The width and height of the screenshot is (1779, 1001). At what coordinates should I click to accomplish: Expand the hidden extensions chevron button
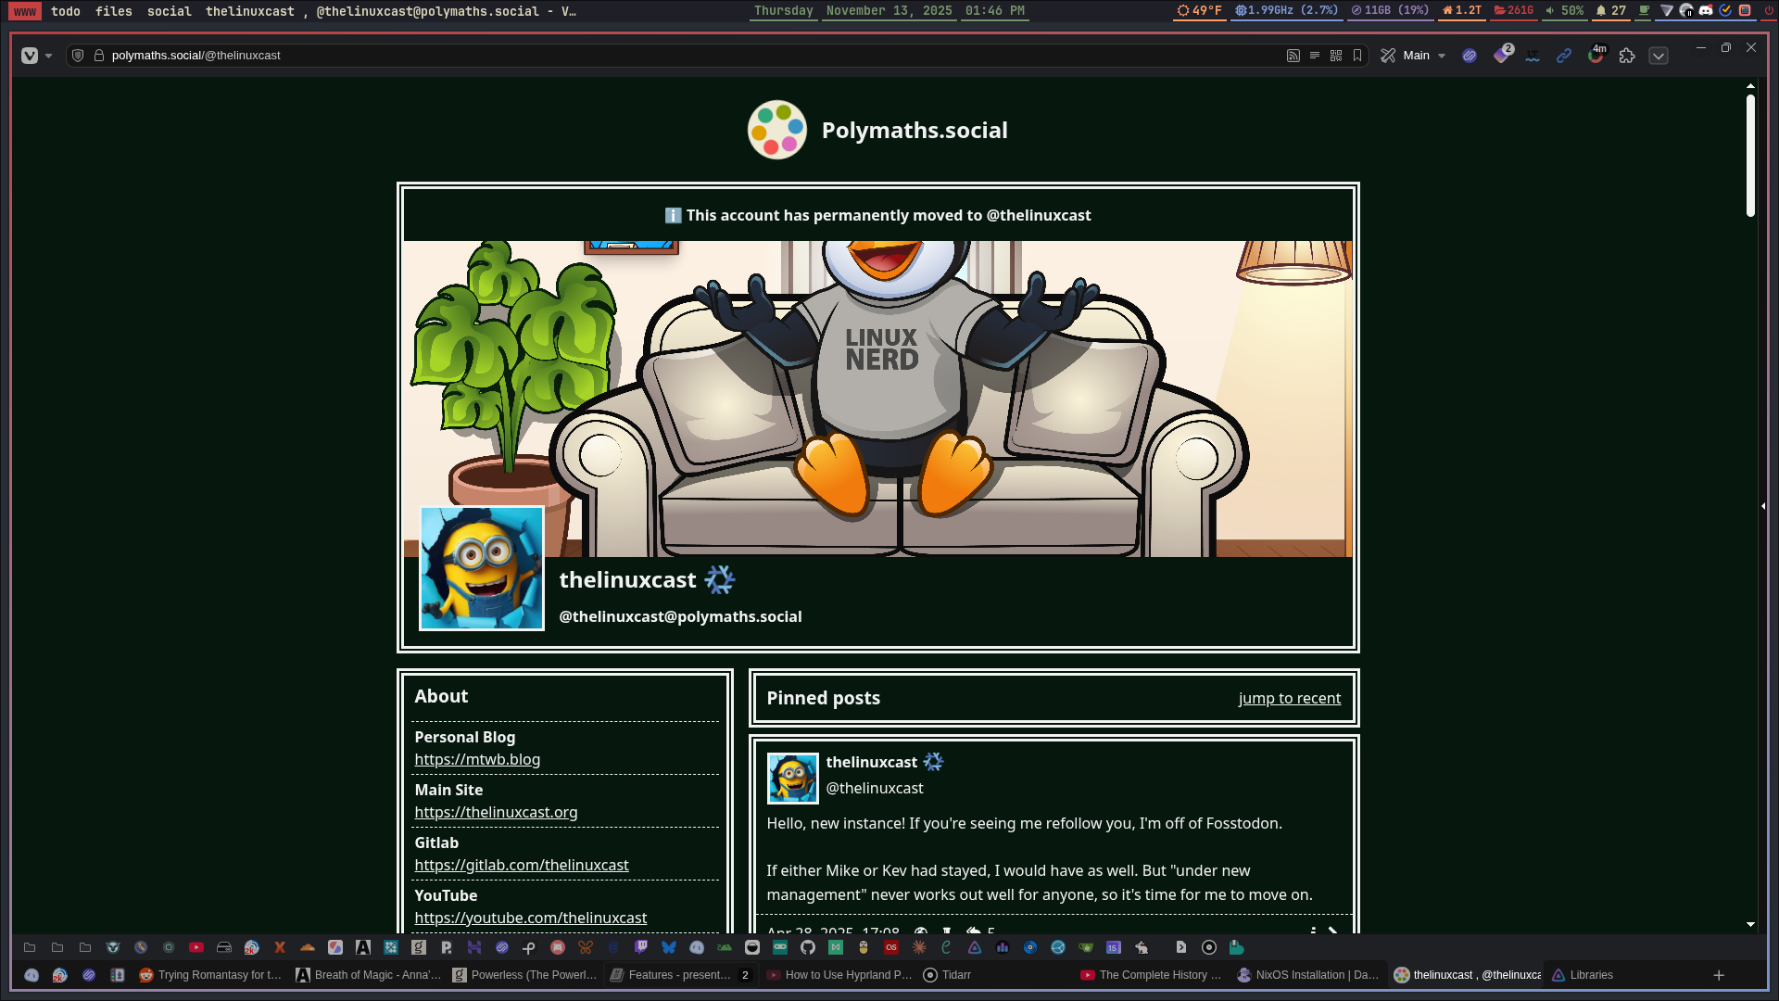tap(1659, 56)
